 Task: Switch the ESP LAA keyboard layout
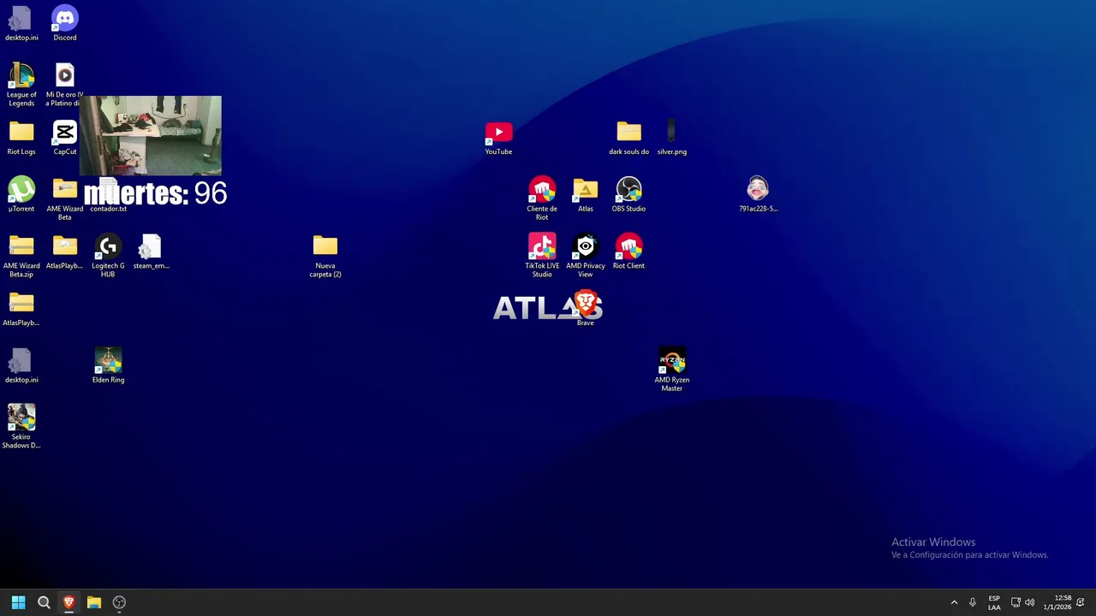(994, 602)
